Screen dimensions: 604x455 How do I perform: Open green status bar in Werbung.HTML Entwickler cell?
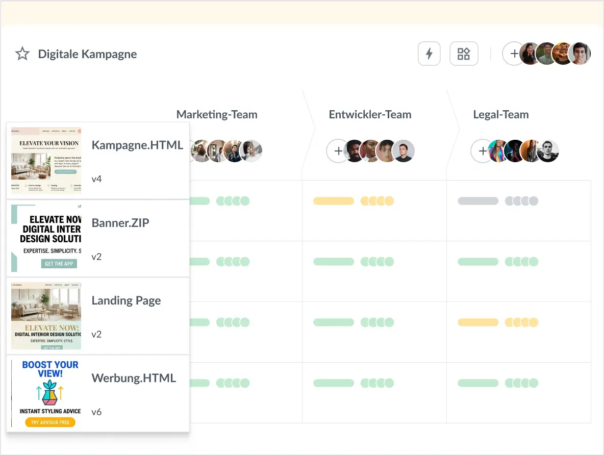click(x=334, y=383)
